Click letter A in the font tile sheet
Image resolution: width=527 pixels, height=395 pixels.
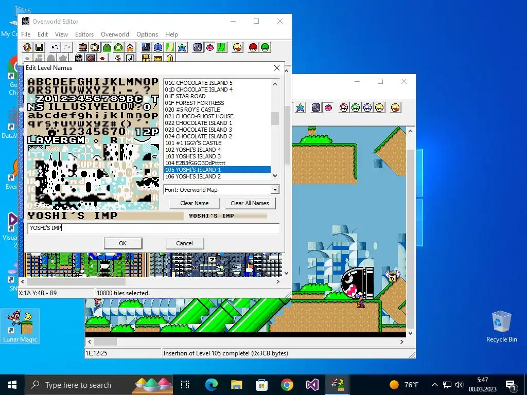32,82
